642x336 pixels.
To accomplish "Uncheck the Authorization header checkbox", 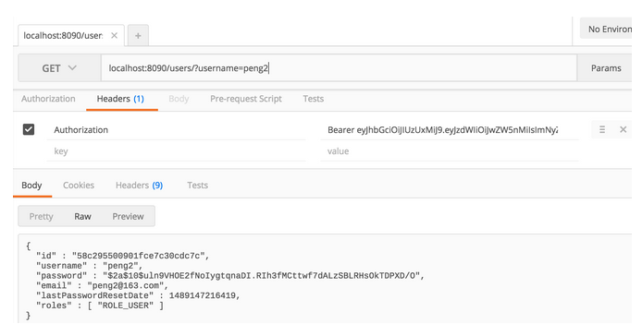I will click(29, 129).
